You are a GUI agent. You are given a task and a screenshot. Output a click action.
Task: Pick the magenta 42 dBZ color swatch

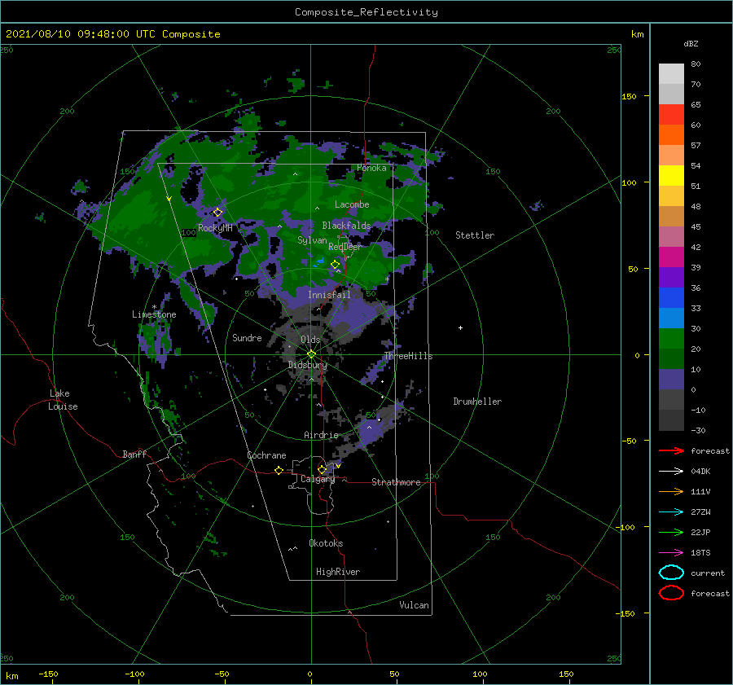[671, 257]
